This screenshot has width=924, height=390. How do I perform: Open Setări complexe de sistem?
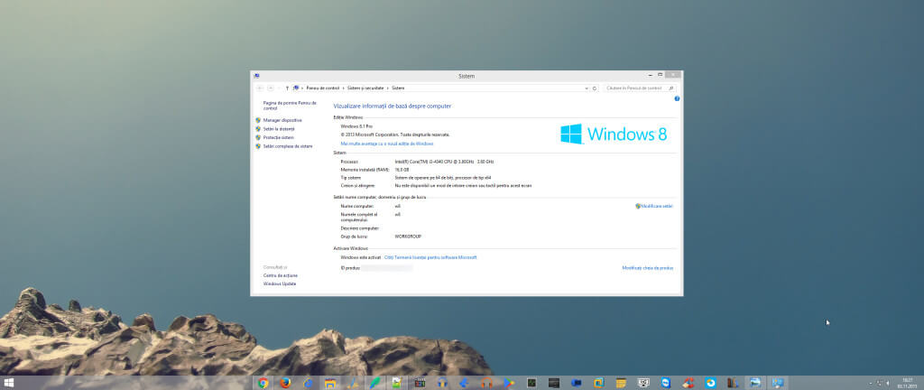[288, 146]
